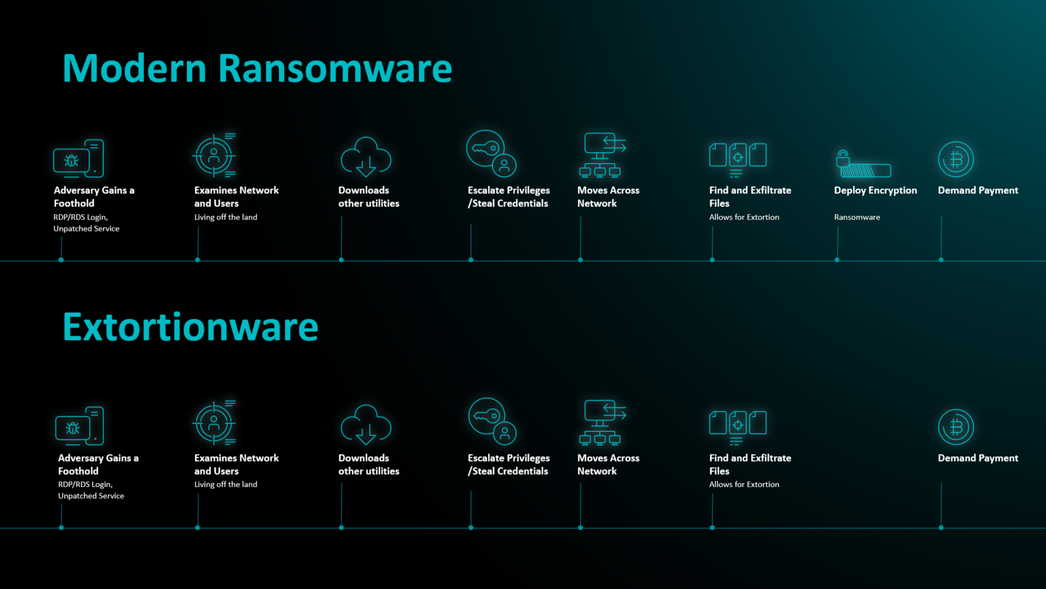Click the bug foothold icon in Modern Ransomware row

79,159
